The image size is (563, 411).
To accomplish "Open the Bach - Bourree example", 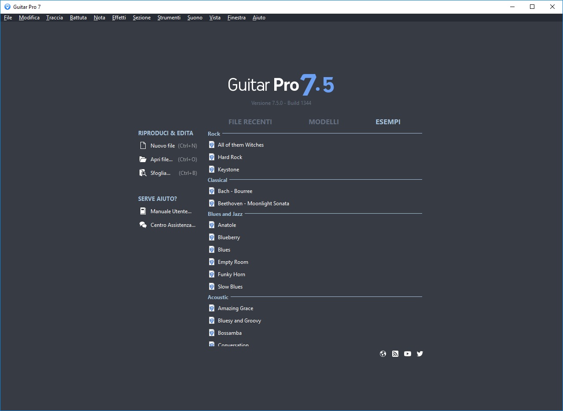I will [x=235, y=191].
